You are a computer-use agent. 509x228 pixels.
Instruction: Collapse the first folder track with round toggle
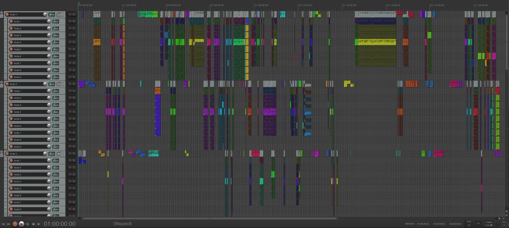[2, 13]
